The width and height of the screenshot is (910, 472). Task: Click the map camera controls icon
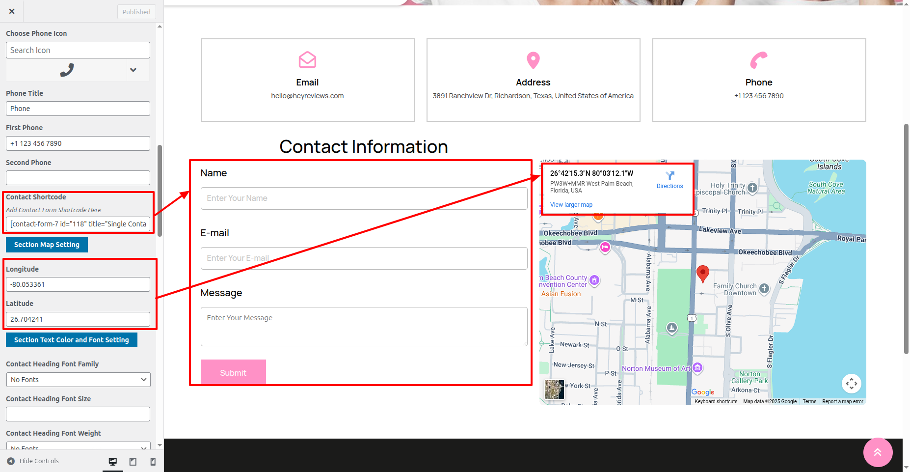tap(851, 384)
